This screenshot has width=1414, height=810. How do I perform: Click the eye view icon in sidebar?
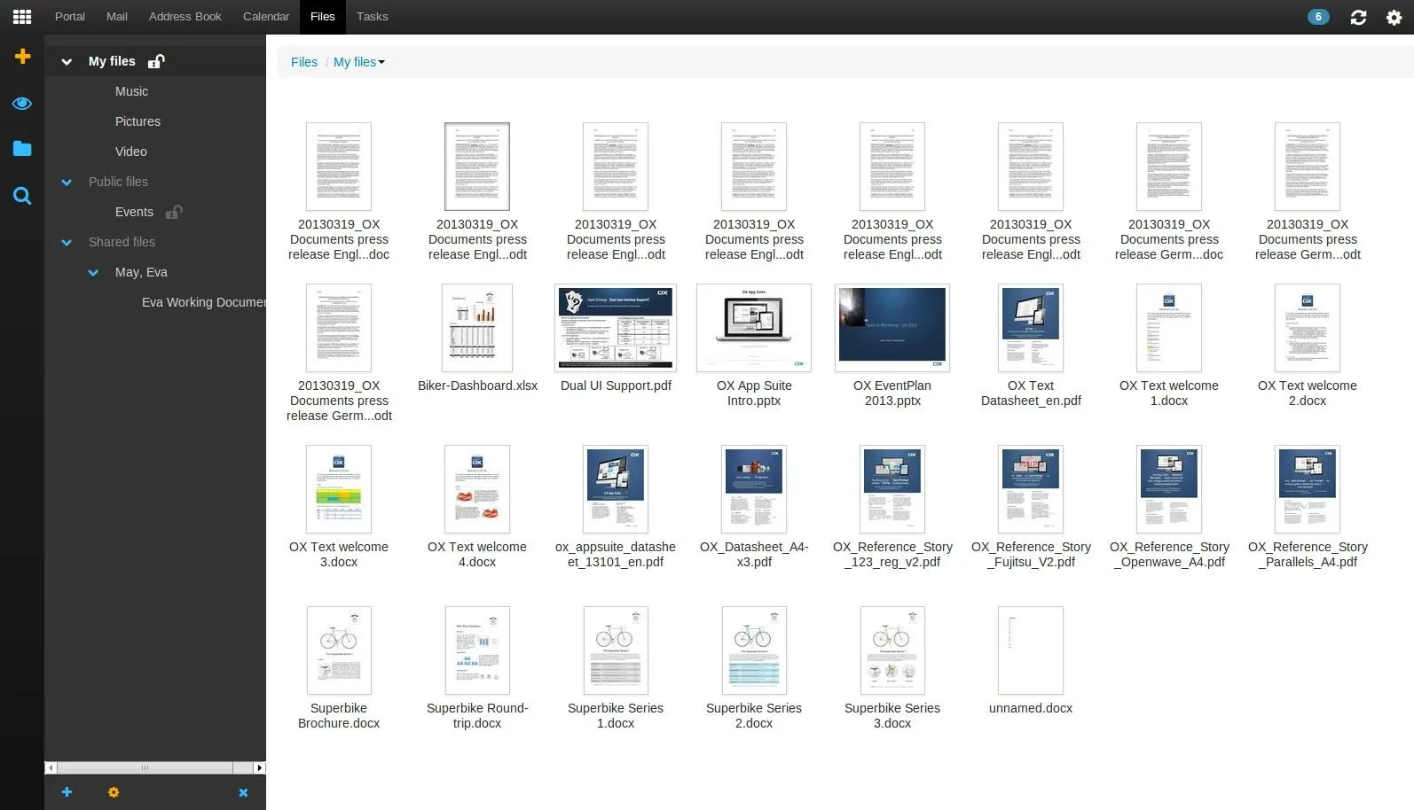(22, 104)
